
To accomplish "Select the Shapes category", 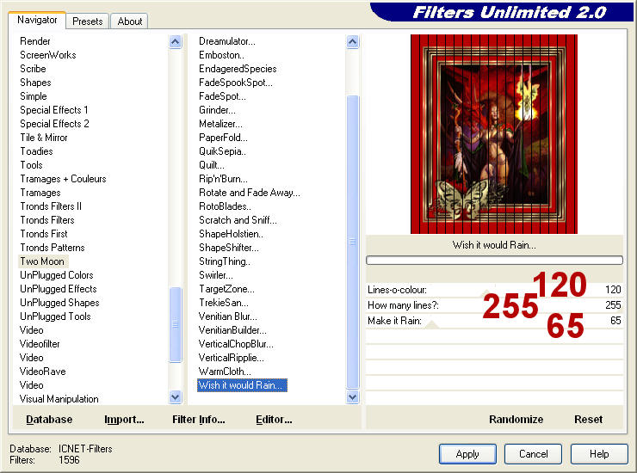I will (36, 83).
